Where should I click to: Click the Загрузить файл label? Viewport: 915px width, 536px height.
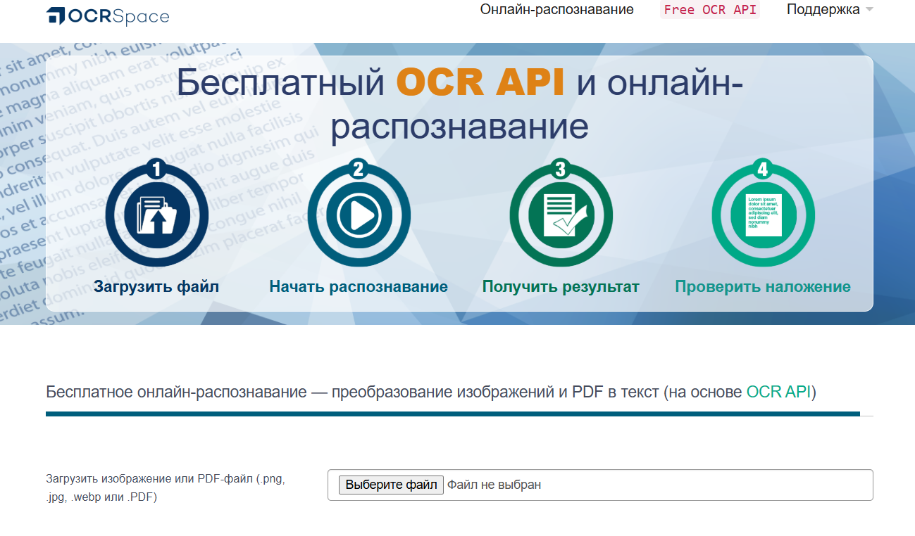click(x=156, y=287)
